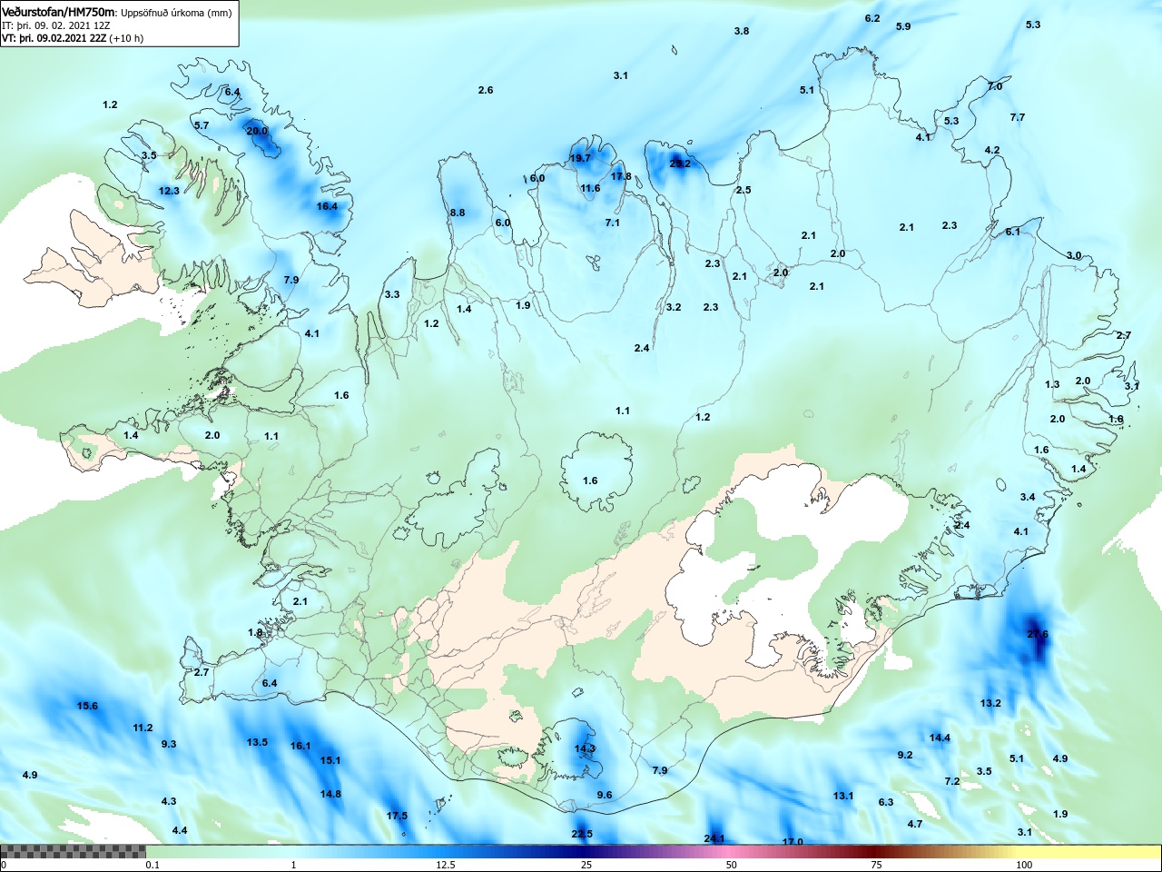Click the 14.3 value on the glacier

[585, 749]
